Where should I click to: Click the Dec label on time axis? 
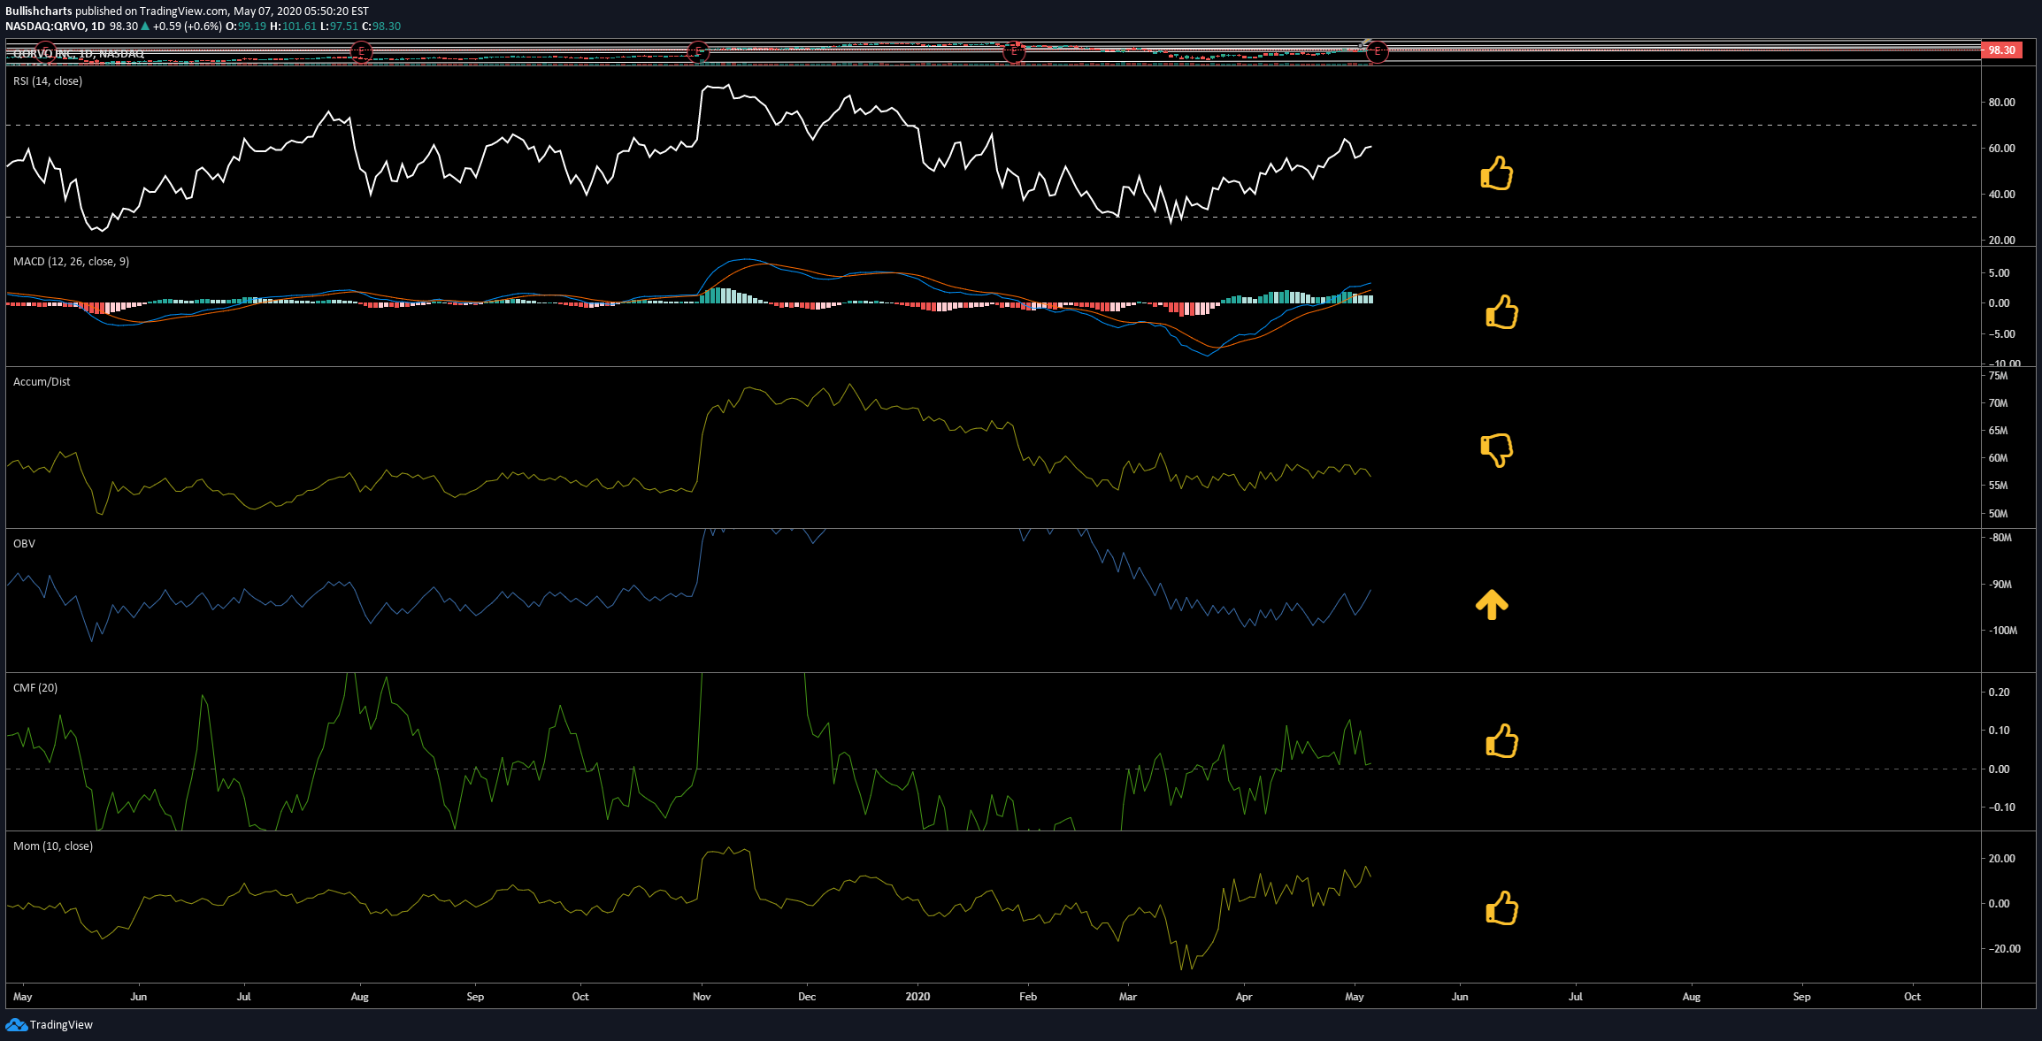tap(807, 997)
